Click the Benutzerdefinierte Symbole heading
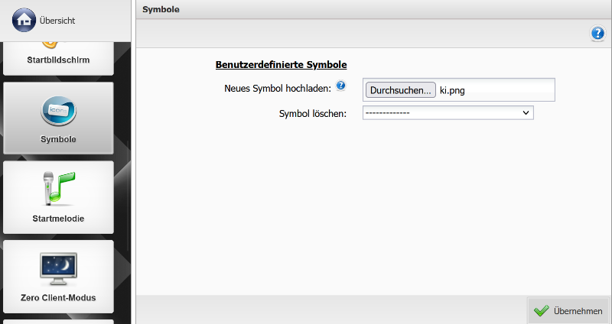612x324 pixels. [x=282, y=65]
